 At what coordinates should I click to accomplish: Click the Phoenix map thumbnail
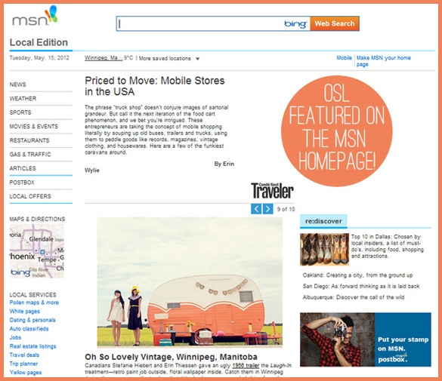(37, 251)
